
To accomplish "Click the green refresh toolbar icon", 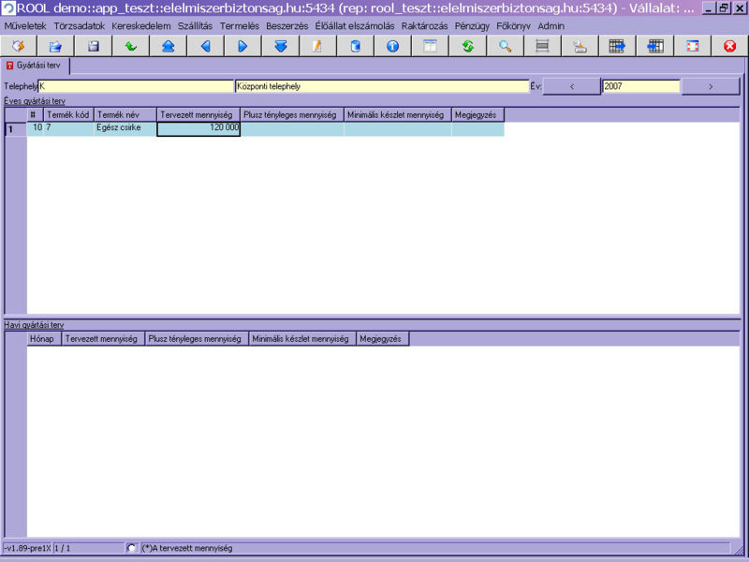I will click(x=467, y=46).
